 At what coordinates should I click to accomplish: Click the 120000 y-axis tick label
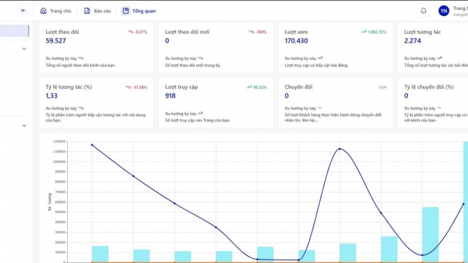pyautogui.click(x=59, y=142)
